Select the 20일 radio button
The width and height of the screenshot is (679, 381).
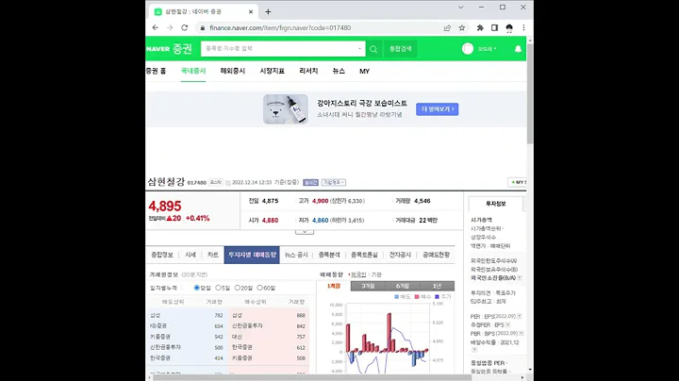coord(238,288)
